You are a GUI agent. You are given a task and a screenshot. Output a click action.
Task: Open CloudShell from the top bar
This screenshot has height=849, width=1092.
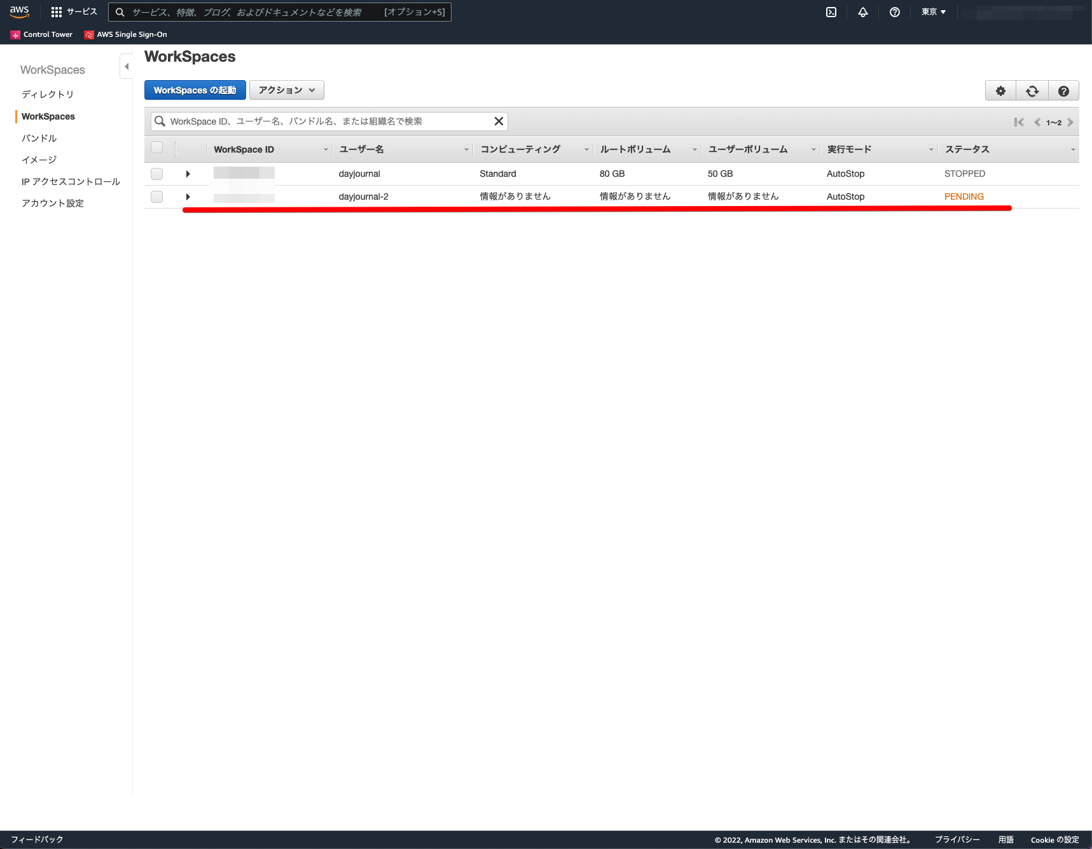pyautogui.click(x=831, y=11)
